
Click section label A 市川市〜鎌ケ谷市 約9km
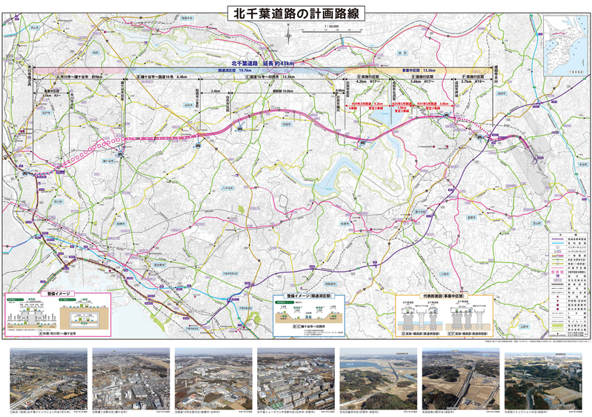79,76
